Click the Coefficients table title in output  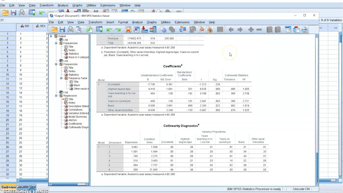click(x=173, y=66)
